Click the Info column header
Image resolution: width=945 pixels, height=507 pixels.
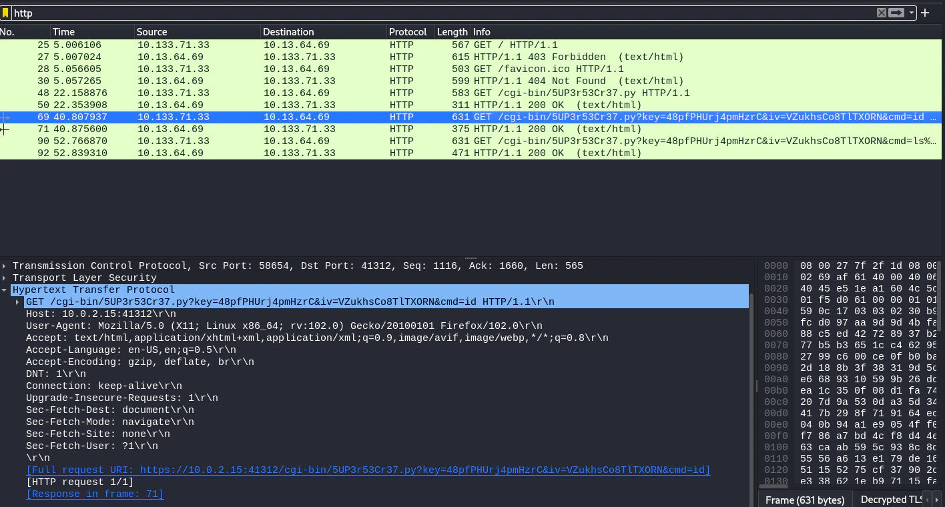[706, 32]
